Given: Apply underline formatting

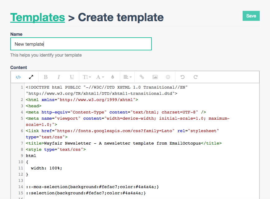Looking at the screenshot, I should point(72,77).
